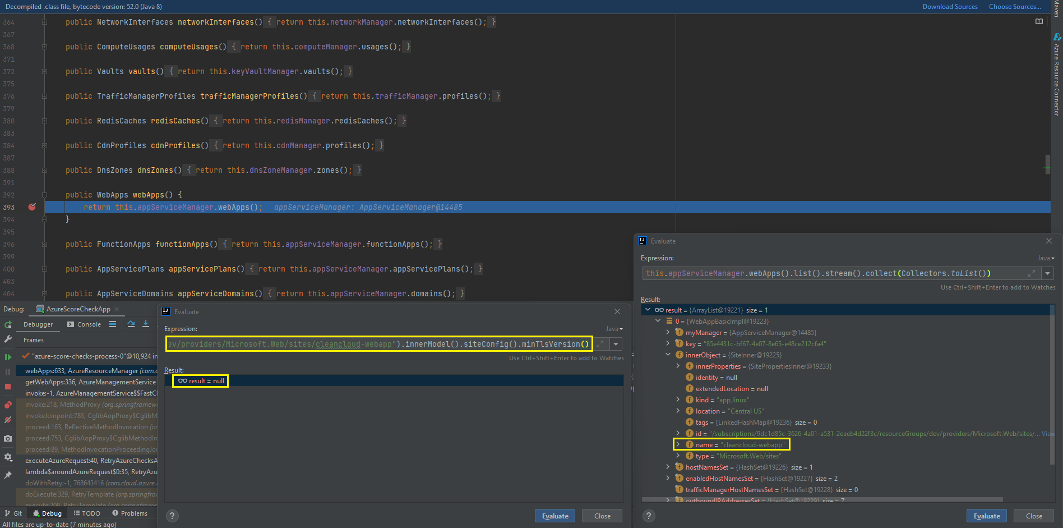Switch to the Debugger tab

pos(38,324)
